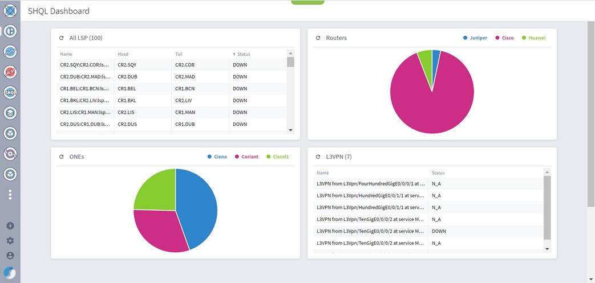This screenshot has height=283, width=595.
Task: Click the blue swirl logo at sidebar bottom
Action: pos(10,273)
